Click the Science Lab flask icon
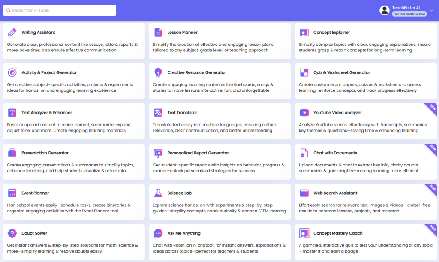This screenshot has height=262, width=439. point(158,193)
